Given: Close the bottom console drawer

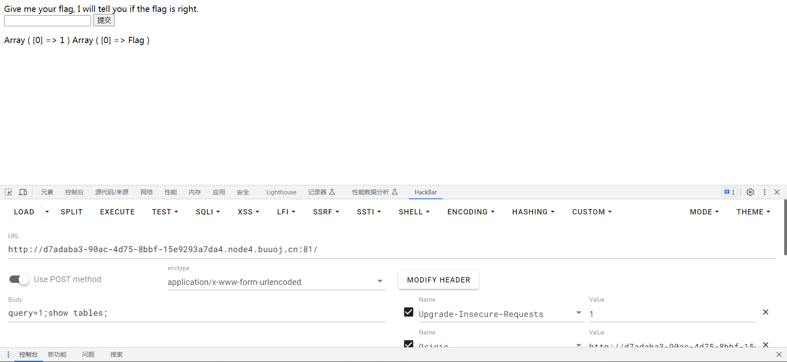Looking at the screenshot, I should [779, 355].
